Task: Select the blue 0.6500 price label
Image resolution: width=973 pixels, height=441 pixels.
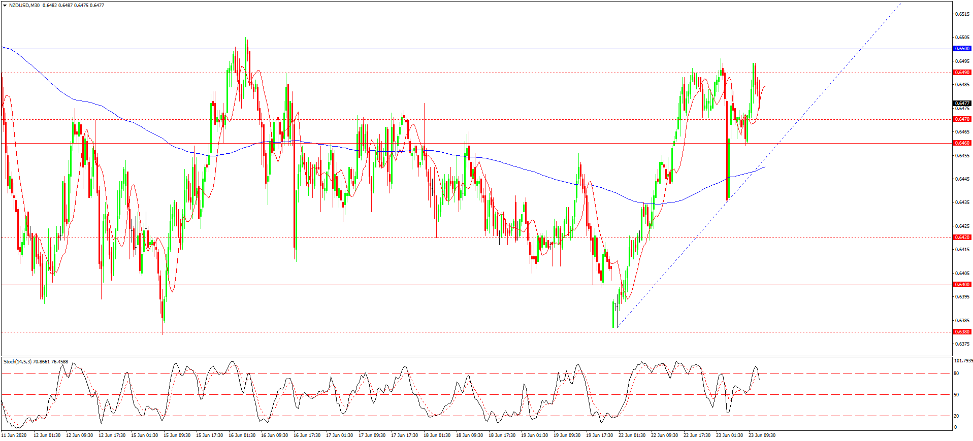Action: point(962,49)
